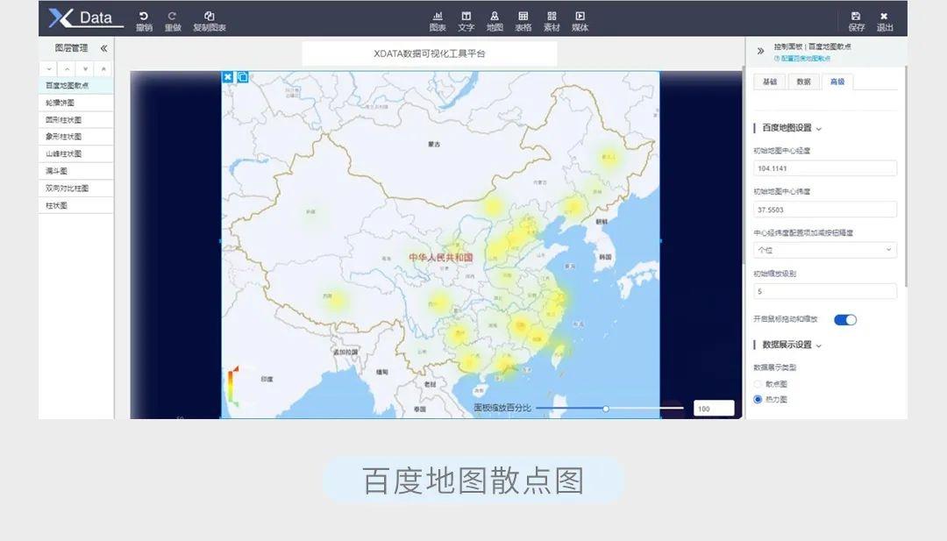
Task: Select the 热力图 radio button
Action: 758,399
